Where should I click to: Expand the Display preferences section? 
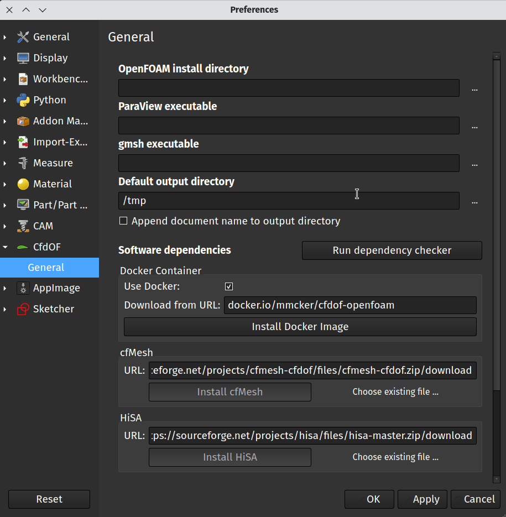[x=5, y=58]
